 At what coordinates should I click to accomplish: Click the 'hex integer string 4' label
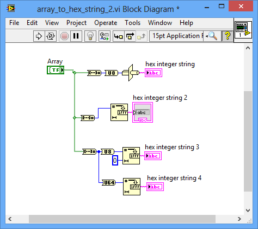click(174, 178)
